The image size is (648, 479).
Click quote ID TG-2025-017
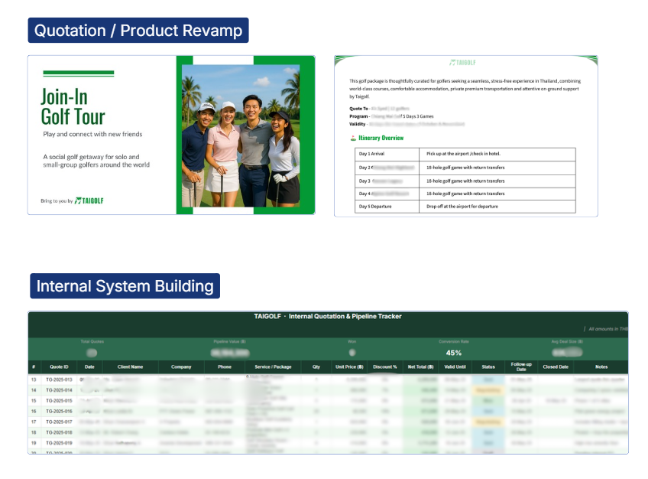[59, 422]
